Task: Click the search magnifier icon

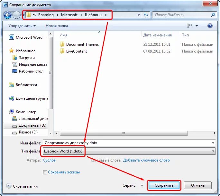Action: [213, 15]
